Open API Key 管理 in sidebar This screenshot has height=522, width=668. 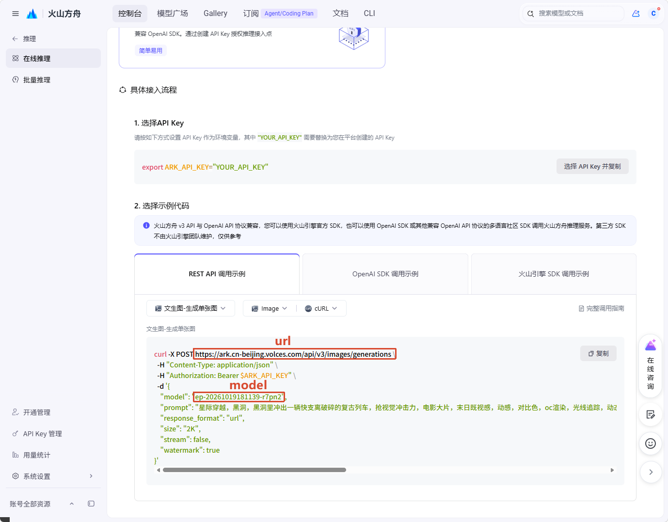click(53, 433)
